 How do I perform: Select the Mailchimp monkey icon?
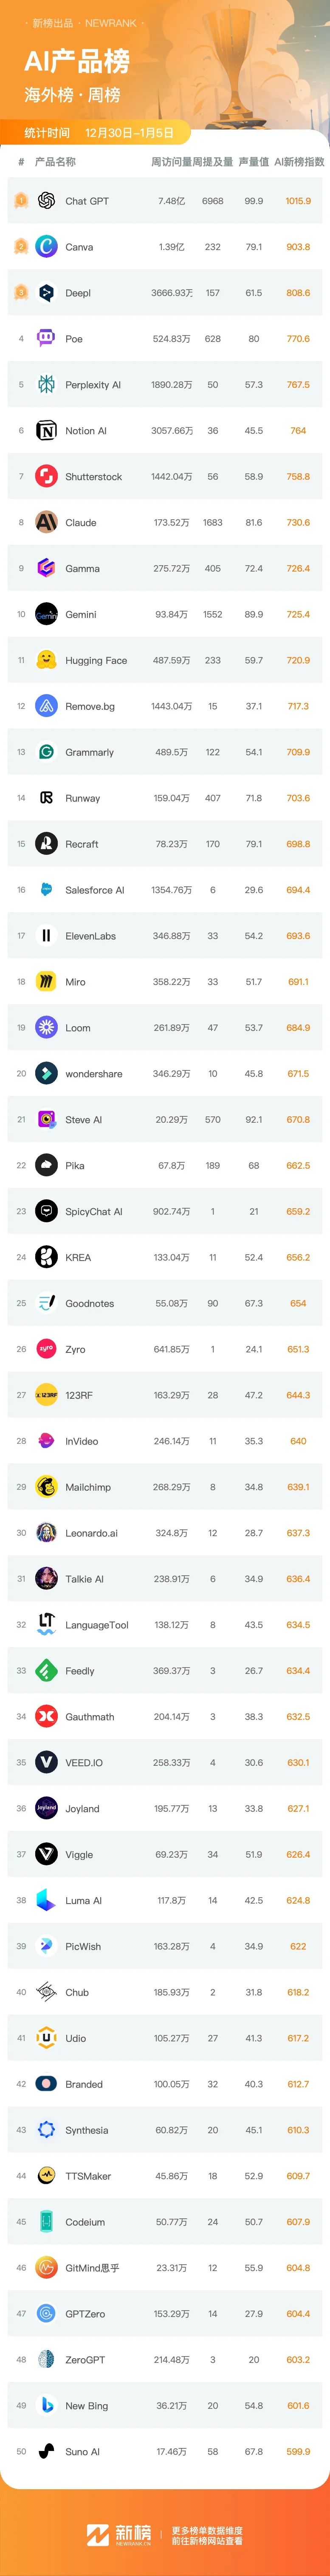point(46,1487)
